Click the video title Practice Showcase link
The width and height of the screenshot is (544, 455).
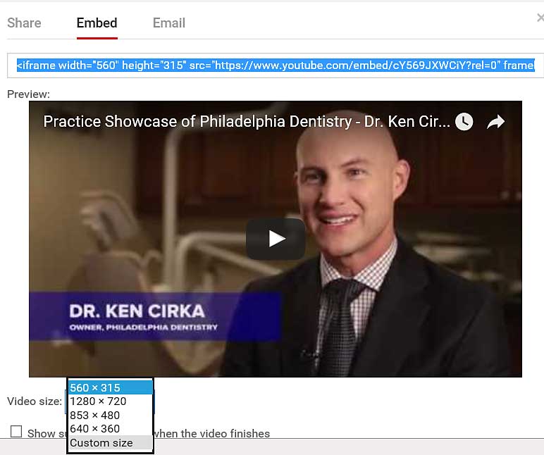point(247,122)
